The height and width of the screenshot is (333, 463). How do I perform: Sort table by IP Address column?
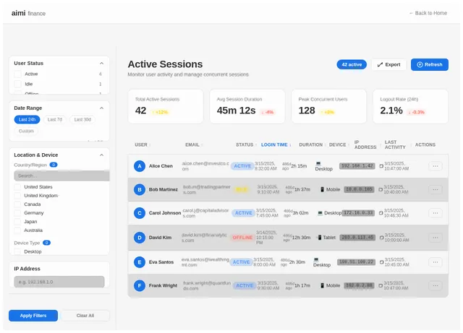[367, 144]
